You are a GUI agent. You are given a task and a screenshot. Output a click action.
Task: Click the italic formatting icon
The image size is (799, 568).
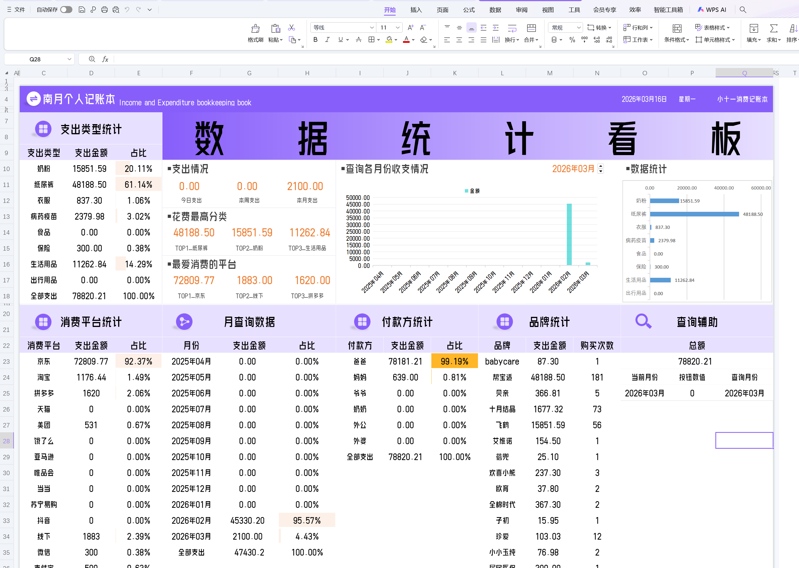327,40
